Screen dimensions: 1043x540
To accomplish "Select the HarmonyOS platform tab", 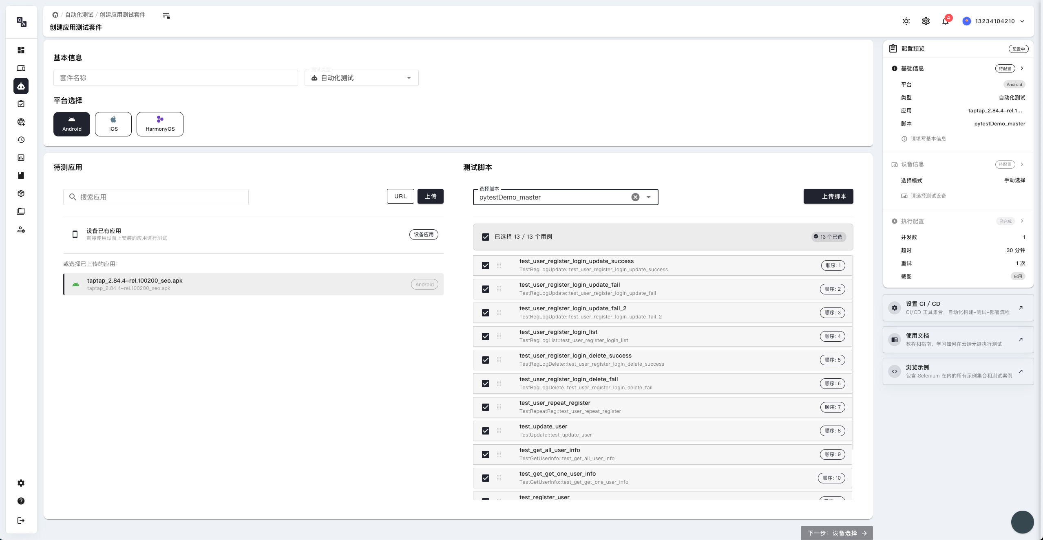I will (x=160, y=124).
